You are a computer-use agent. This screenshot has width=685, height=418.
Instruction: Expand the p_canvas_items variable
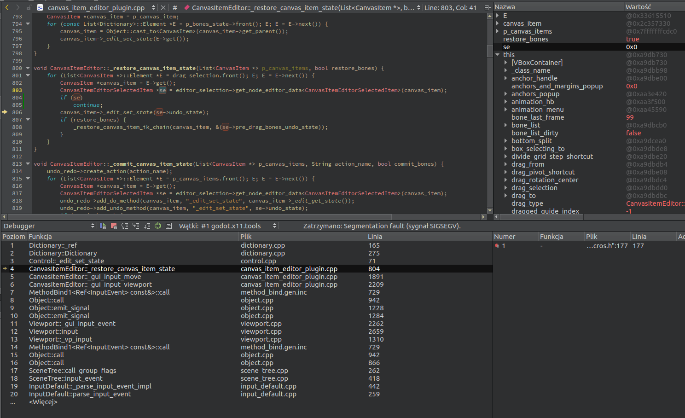(498, 31)
